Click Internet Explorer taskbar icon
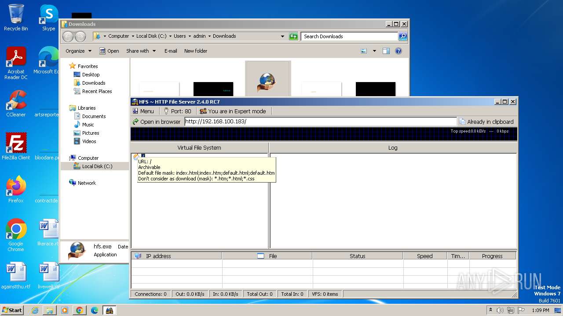 (x=35, y=310)
